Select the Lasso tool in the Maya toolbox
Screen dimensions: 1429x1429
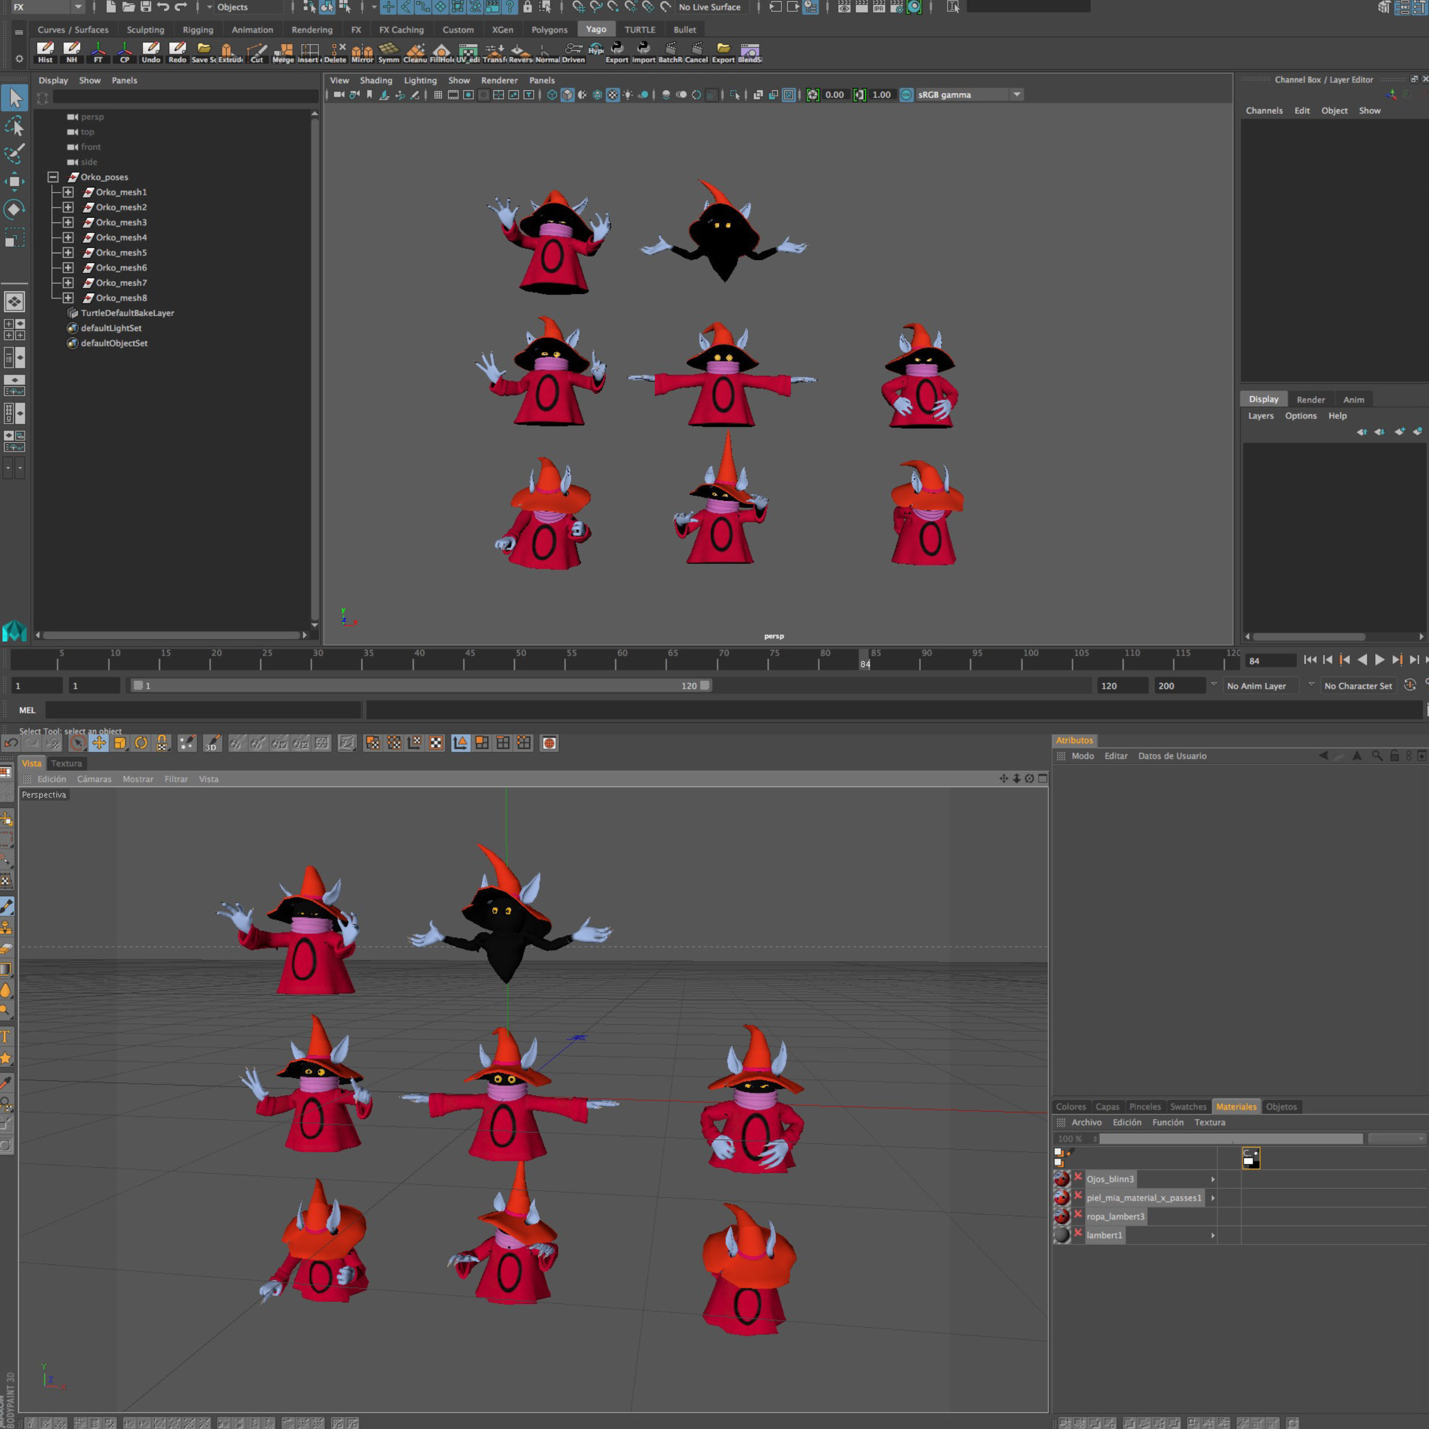(14, 126)
